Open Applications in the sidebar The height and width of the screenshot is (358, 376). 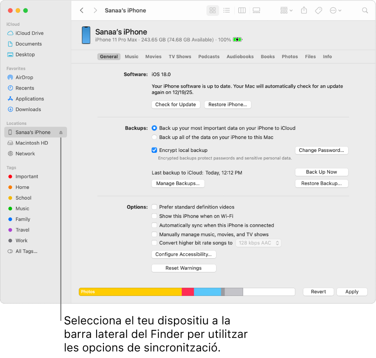(x=26, y=99)
